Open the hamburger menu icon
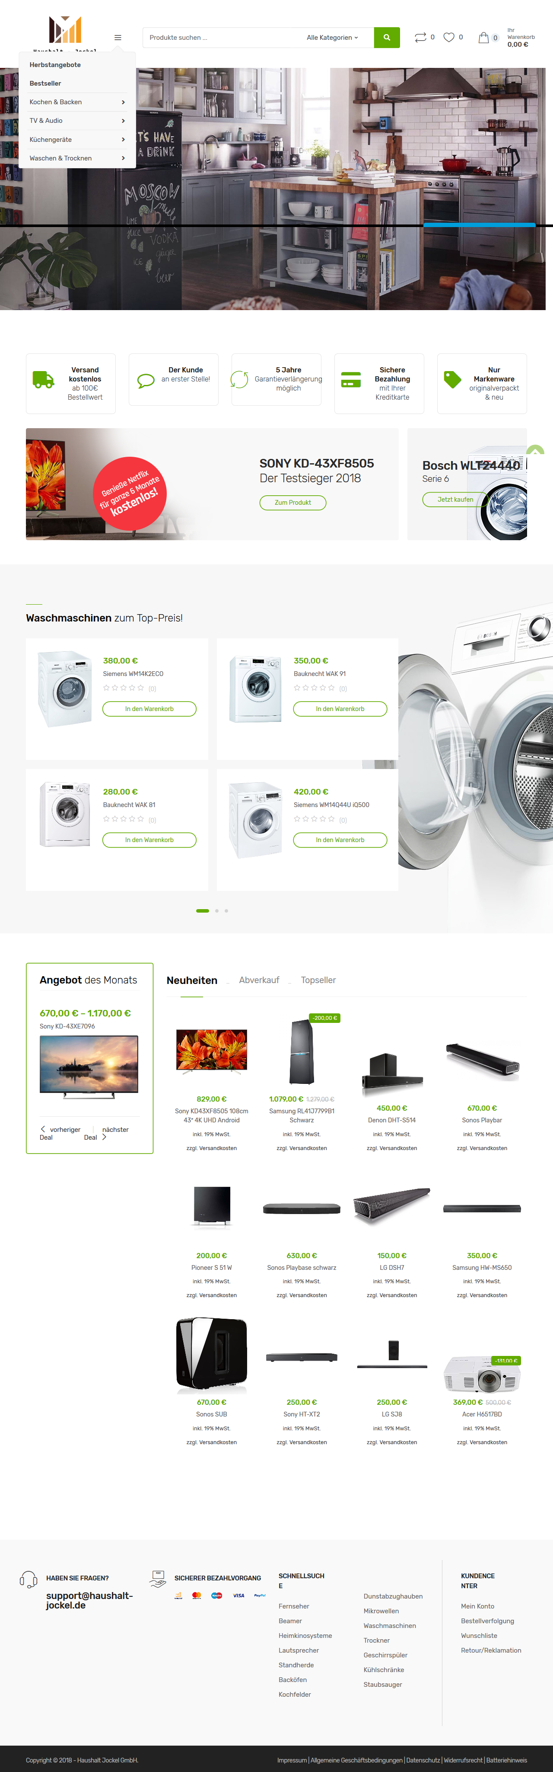The height and width of the screenshot is (1772, 553). pos(118,38)
